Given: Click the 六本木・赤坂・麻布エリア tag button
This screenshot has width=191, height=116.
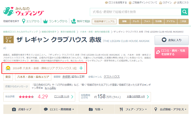Looking at the screenshot, I should 33,77.
